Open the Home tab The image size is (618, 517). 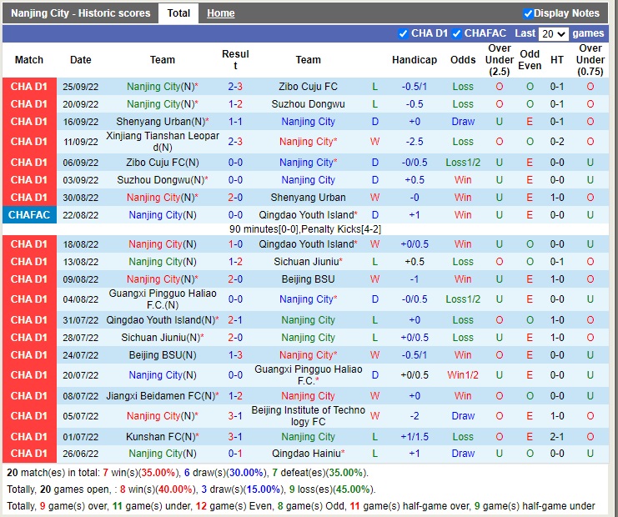[220, 13]
